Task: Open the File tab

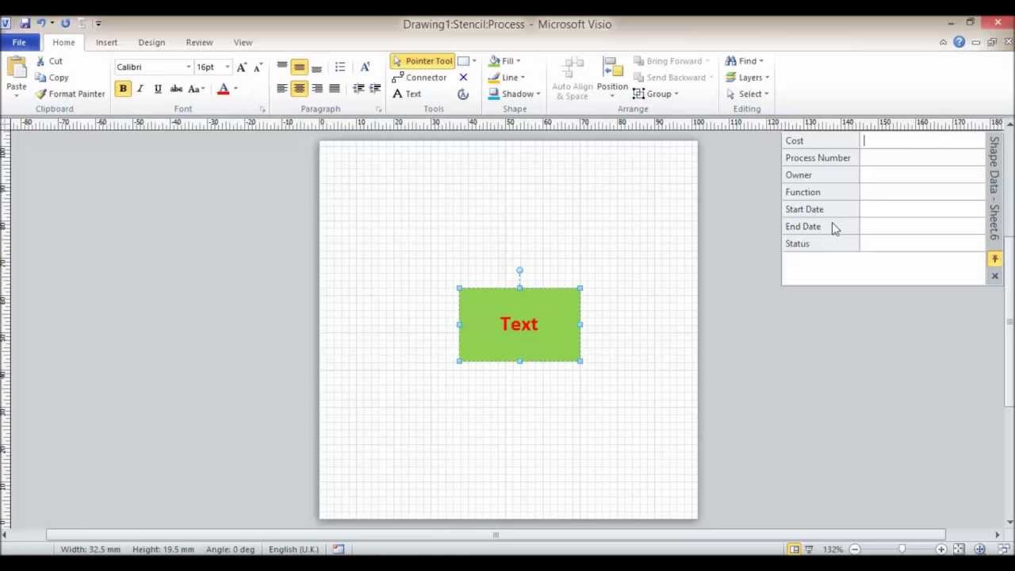Action: 19,42
